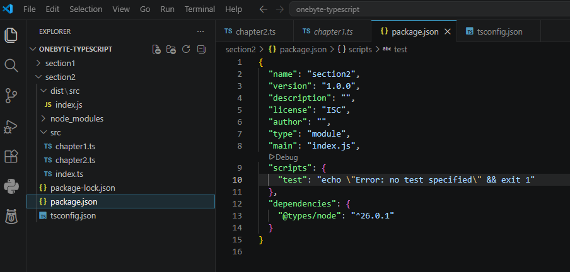
Task: Refresh the Explorer file tree
Action: coord(186,49)
